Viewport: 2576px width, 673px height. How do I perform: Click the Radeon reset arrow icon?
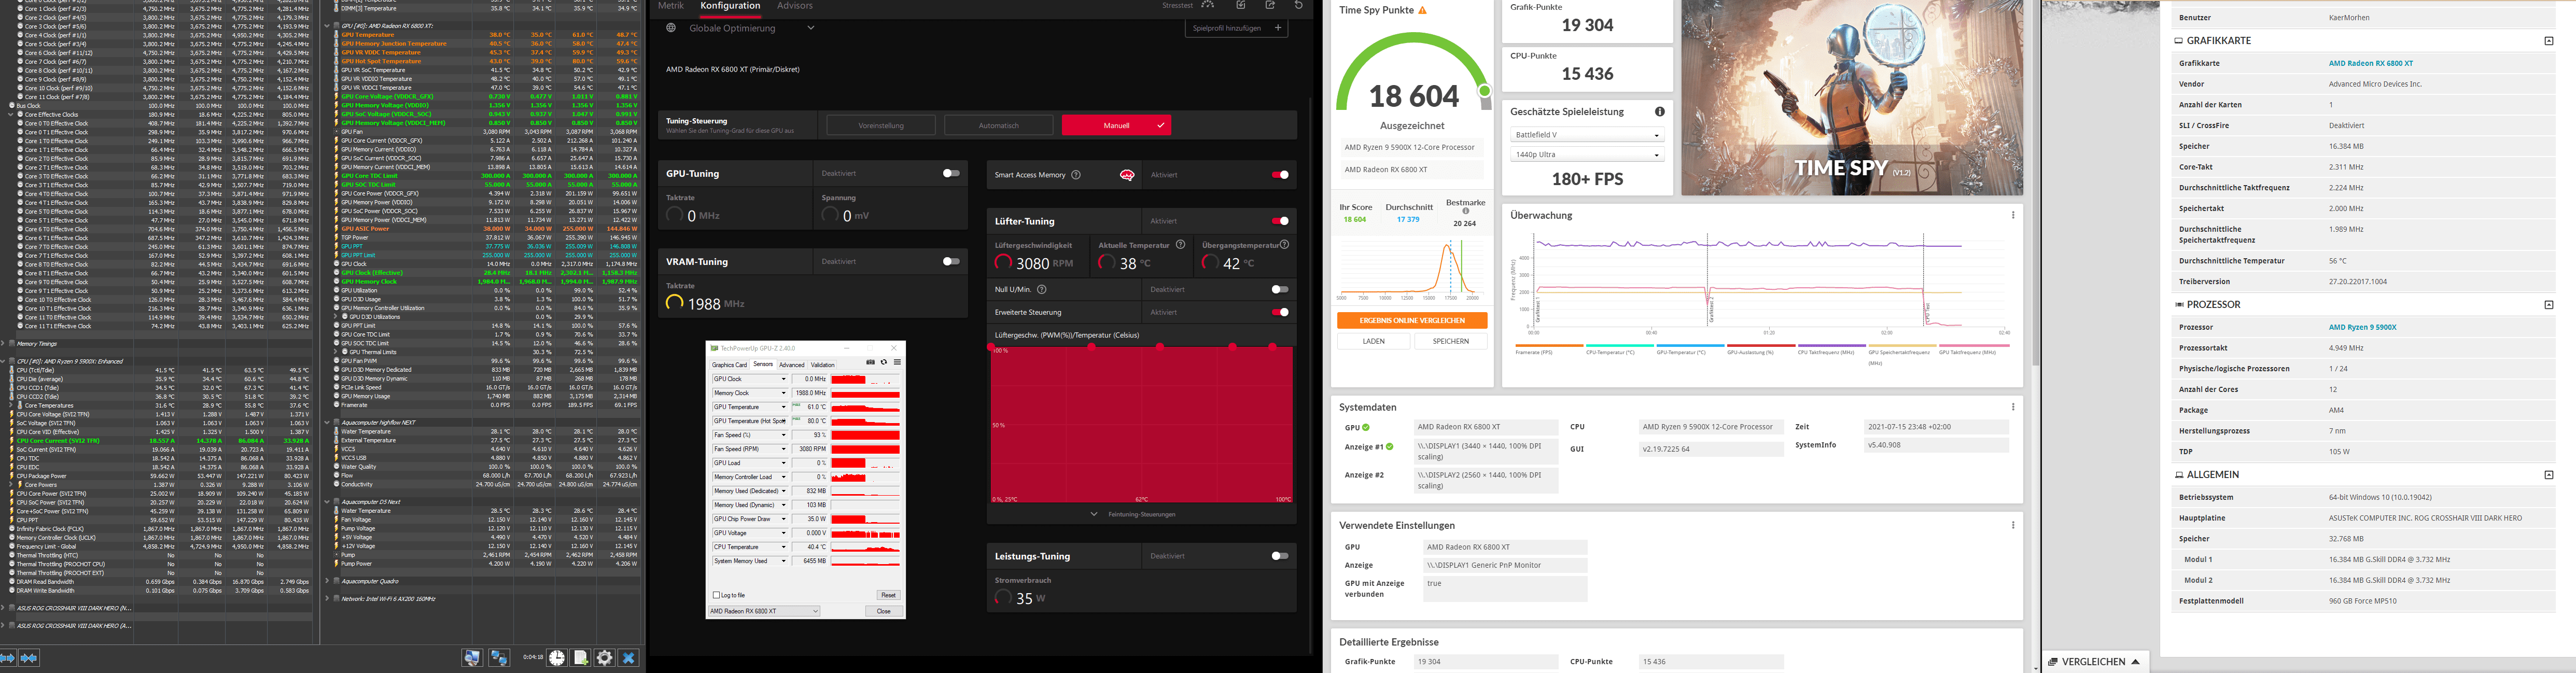pos(1299,5)
